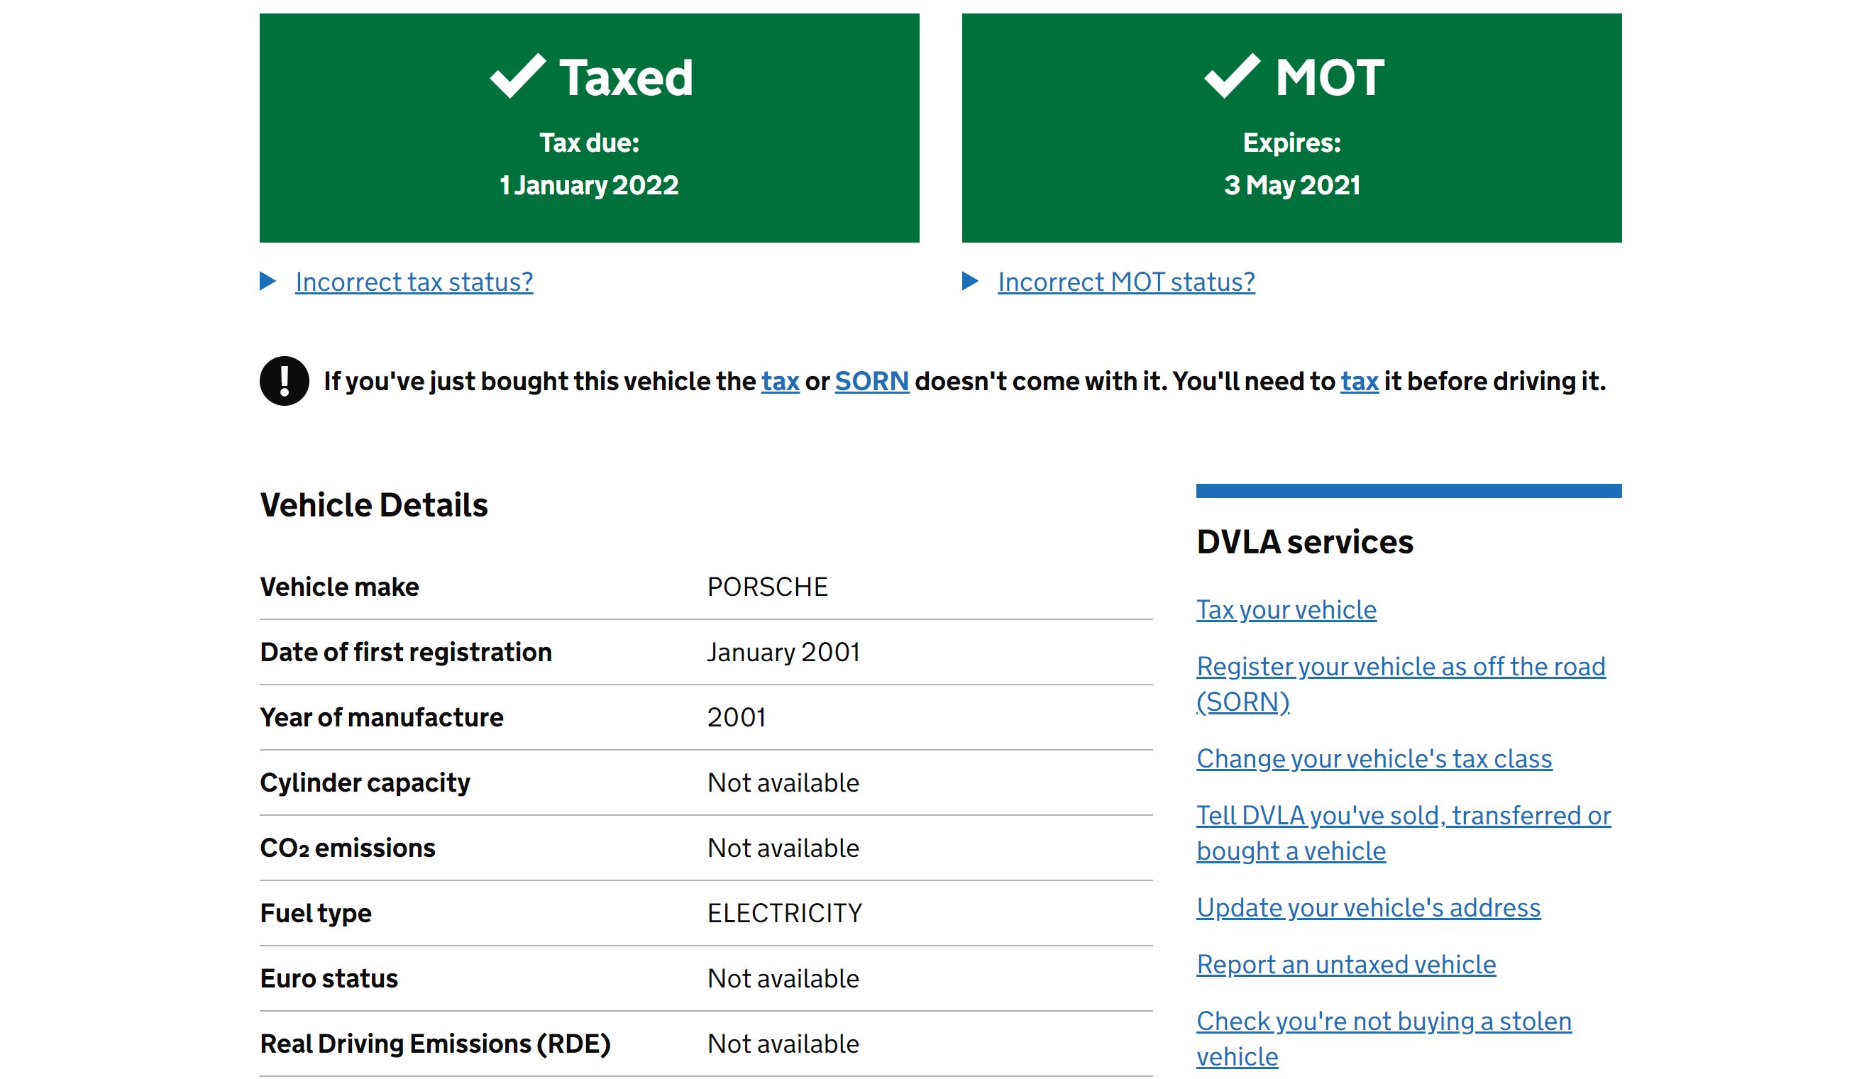This screenshot has width=1852, height=1079.
Task: Open the 'Incorrect tax status?' disclosure link
Action: click(414, 282)
